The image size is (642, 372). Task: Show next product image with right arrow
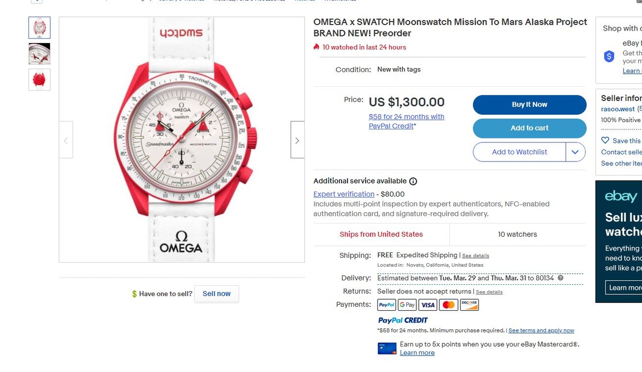click(297, 140)
